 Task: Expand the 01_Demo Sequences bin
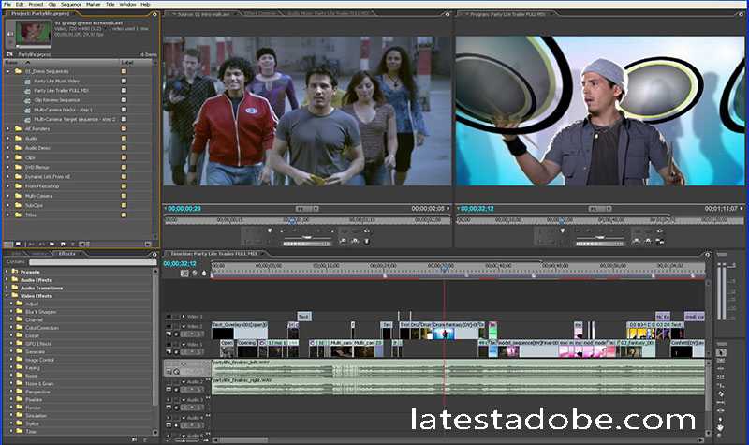point(8,71)
